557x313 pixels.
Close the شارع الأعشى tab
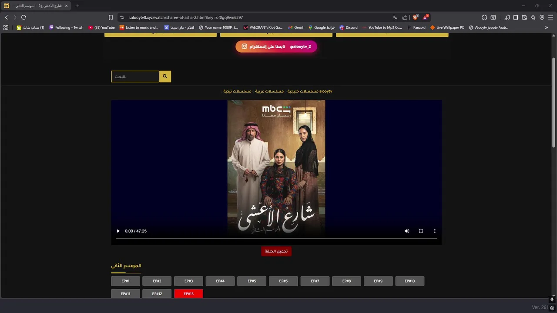tap(66, 6)
